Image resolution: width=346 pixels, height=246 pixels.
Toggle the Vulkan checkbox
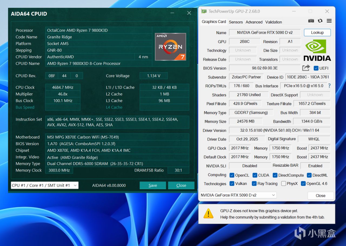point(232,183)
